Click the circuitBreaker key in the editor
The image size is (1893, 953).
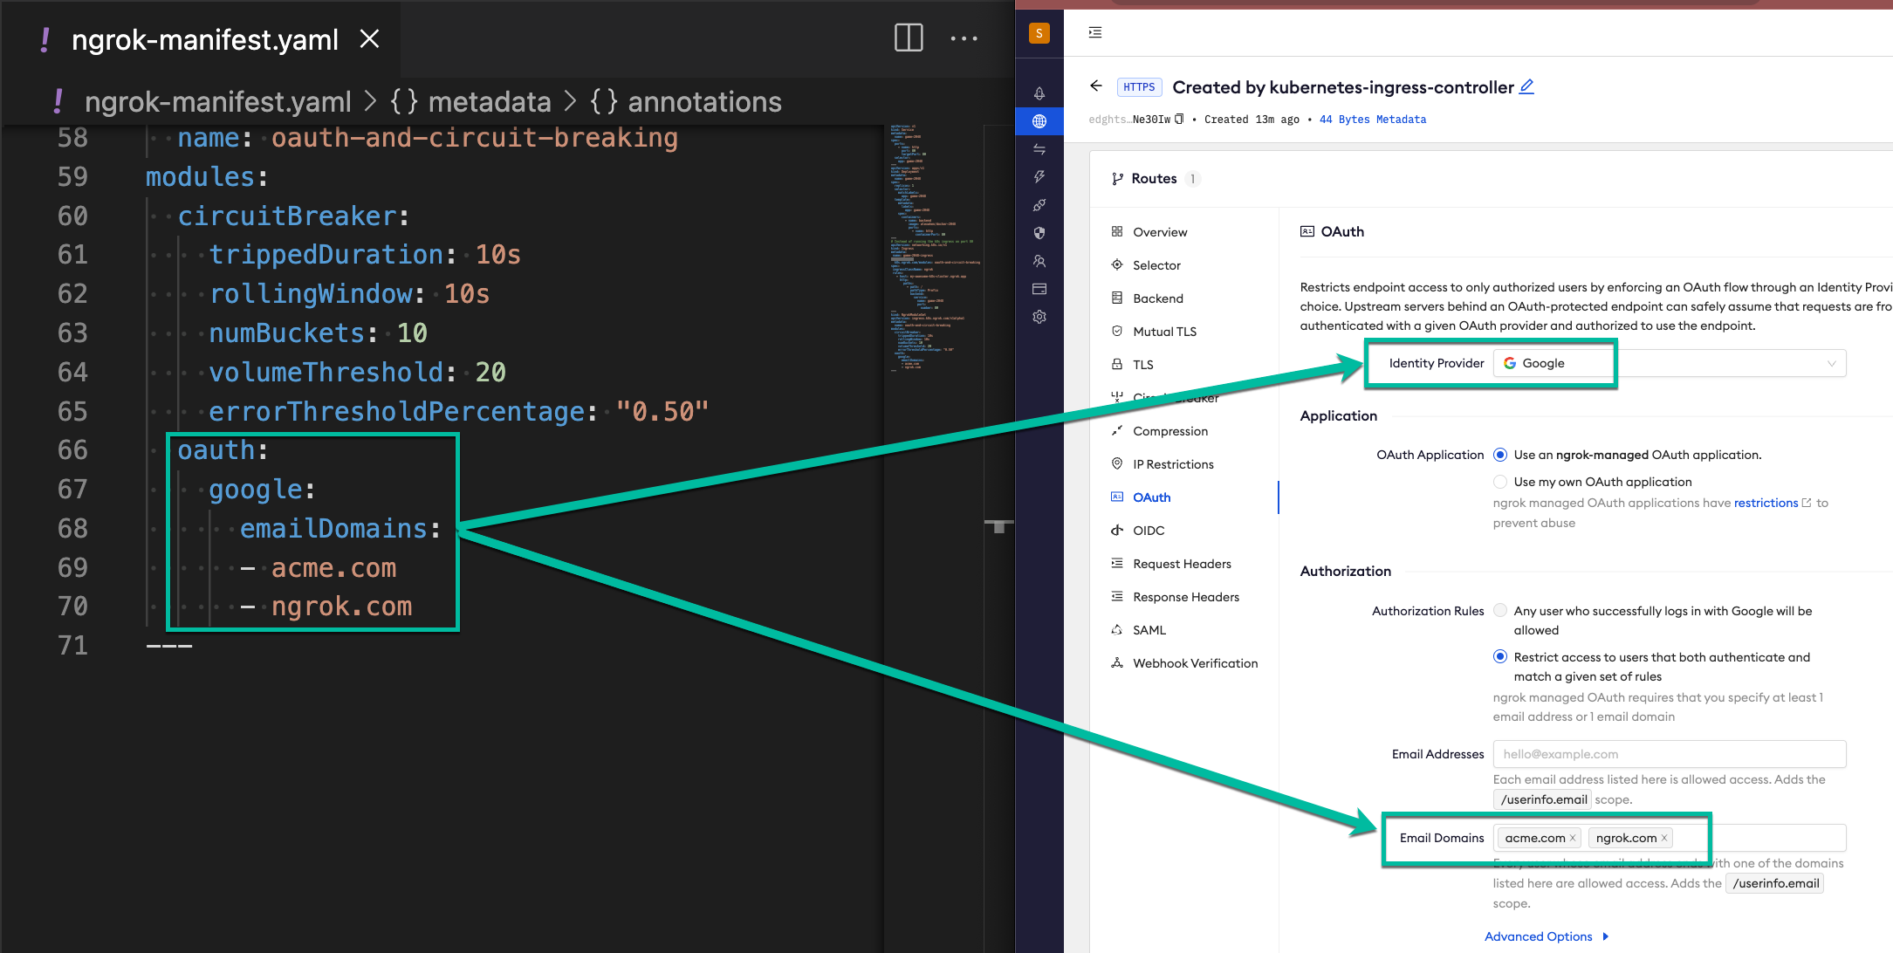pos(287,216)
